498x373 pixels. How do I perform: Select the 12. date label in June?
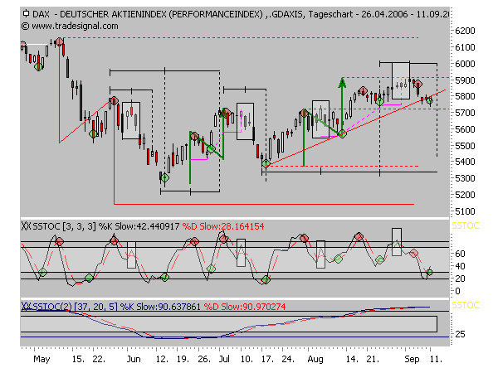[x=162, y=359]
